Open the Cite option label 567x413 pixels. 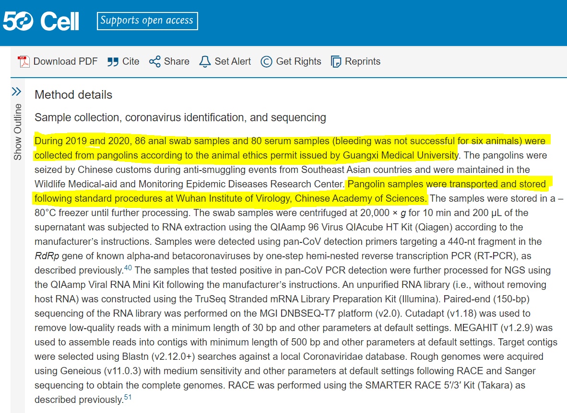(x=131, y=61)
